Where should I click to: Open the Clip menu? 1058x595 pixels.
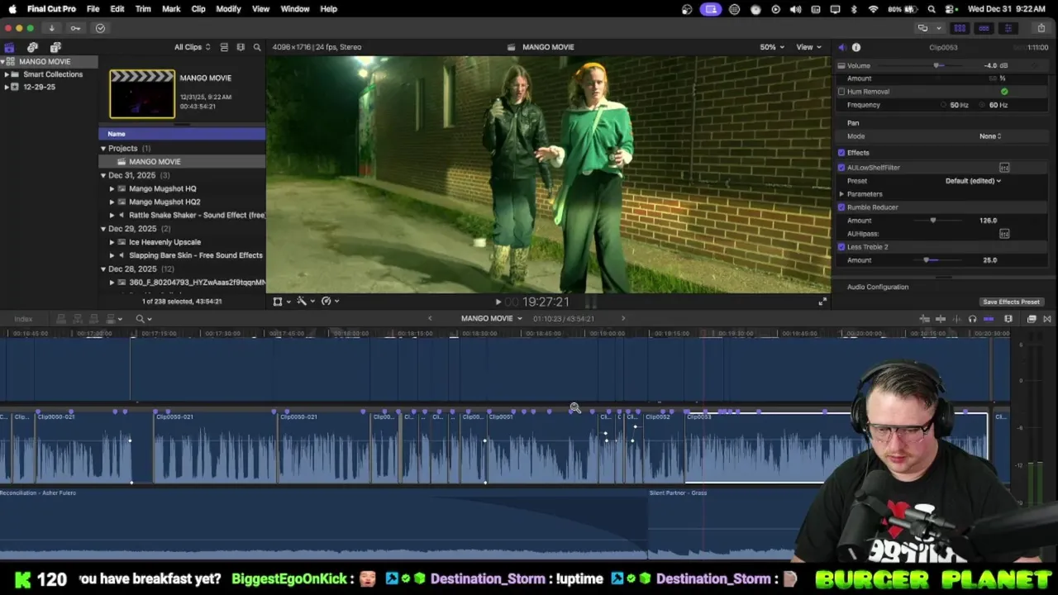[x=198, y=9]
